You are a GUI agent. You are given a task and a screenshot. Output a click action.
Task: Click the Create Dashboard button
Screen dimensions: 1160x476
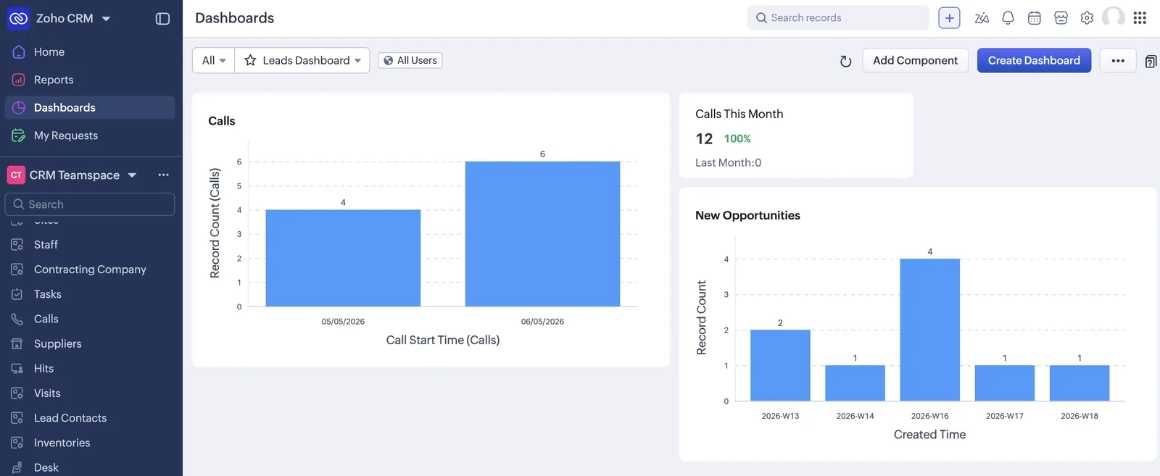[1034, 61]
